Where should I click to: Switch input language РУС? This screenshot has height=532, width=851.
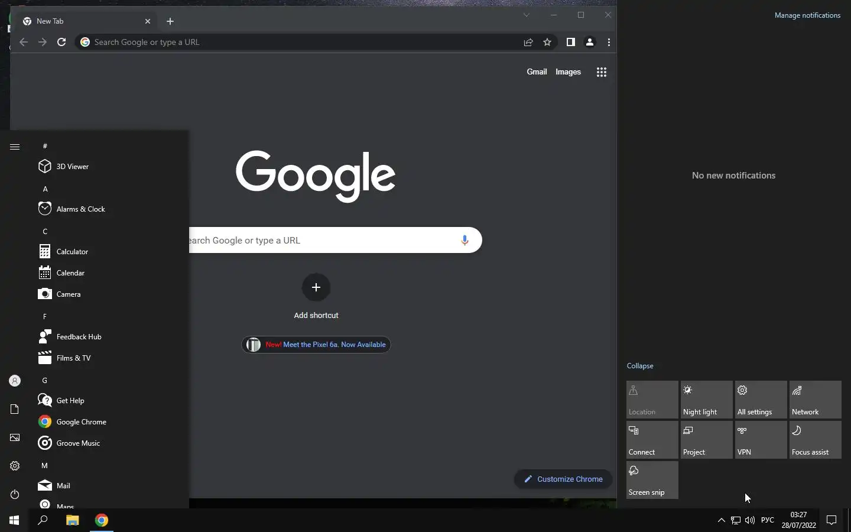click(768, 520)
